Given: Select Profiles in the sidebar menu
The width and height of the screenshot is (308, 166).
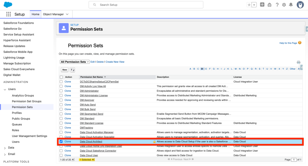Looking at the screenshot, I should pyautogui.click(x=17, y=113).
